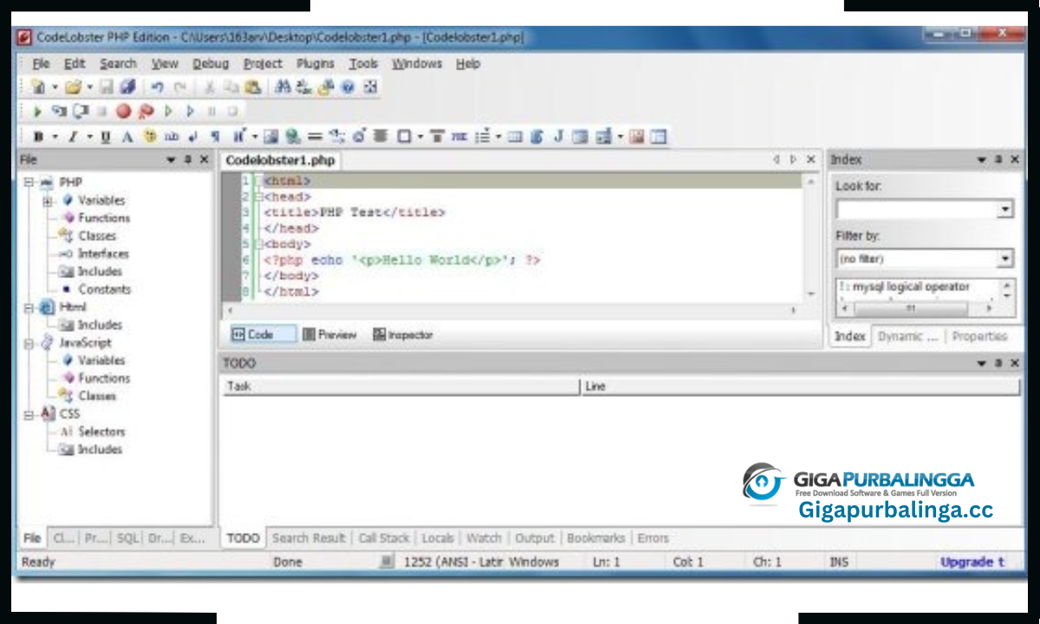
Task: Undo the last action via toolbar
Action: pos(157,87)
